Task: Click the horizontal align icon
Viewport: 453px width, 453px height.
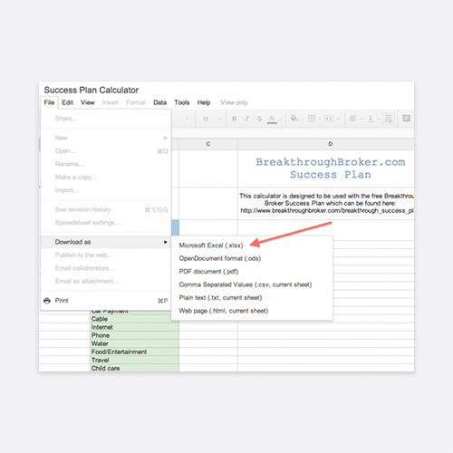Action: [352, 119]
